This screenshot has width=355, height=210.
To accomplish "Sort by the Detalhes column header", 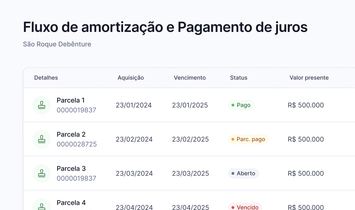I will [x=46, y=78].
